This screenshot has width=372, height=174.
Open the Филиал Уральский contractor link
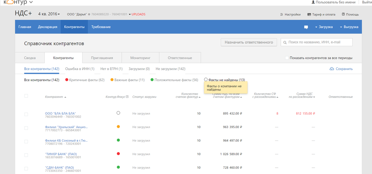click(x=66, y=127)
